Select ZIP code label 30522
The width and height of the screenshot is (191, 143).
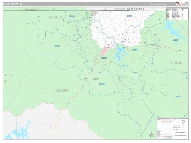click(102, 84)
